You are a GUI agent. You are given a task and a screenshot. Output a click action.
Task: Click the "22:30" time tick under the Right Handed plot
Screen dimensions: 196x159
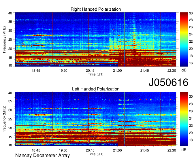(171, 71)
